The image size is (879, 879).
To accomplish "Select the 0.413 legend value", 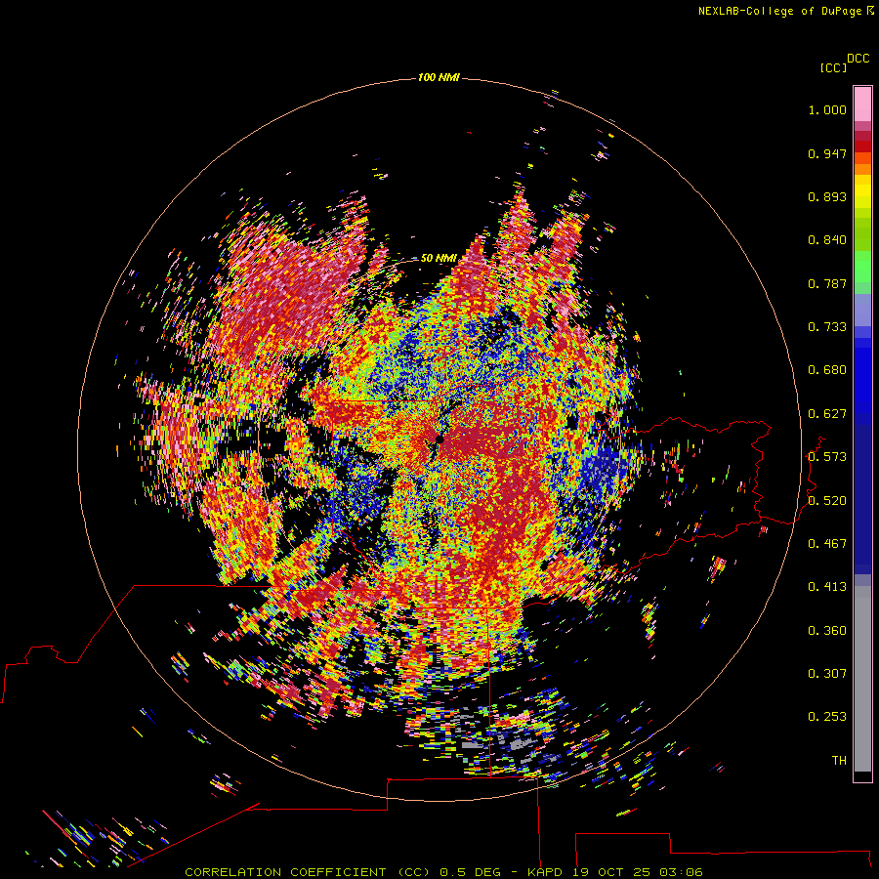I will pyautogui.click(x=827, y=587).
